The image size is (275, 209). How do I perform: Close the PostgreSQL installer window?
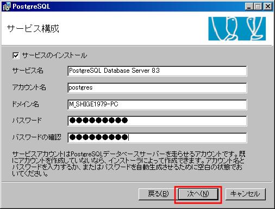(x=267, y=7)
